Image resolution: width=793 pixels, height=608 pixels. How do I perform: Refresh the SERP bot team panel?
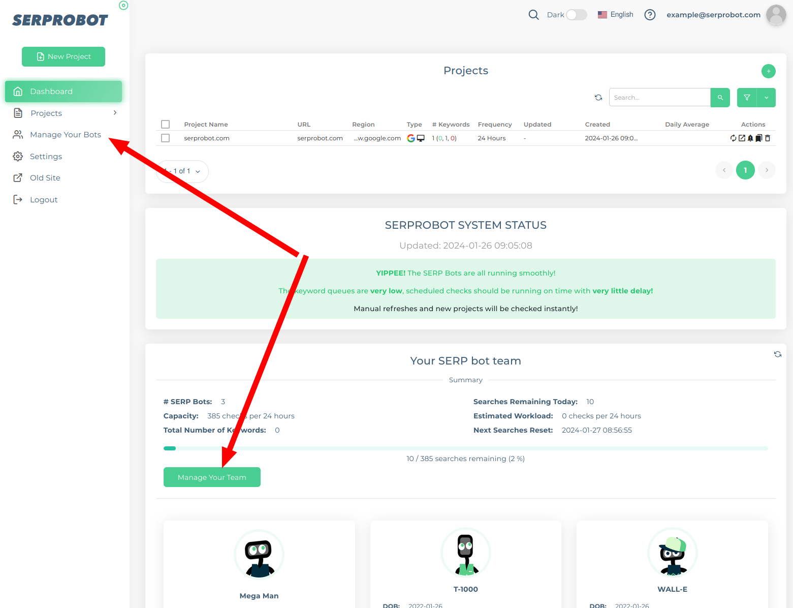778,354
